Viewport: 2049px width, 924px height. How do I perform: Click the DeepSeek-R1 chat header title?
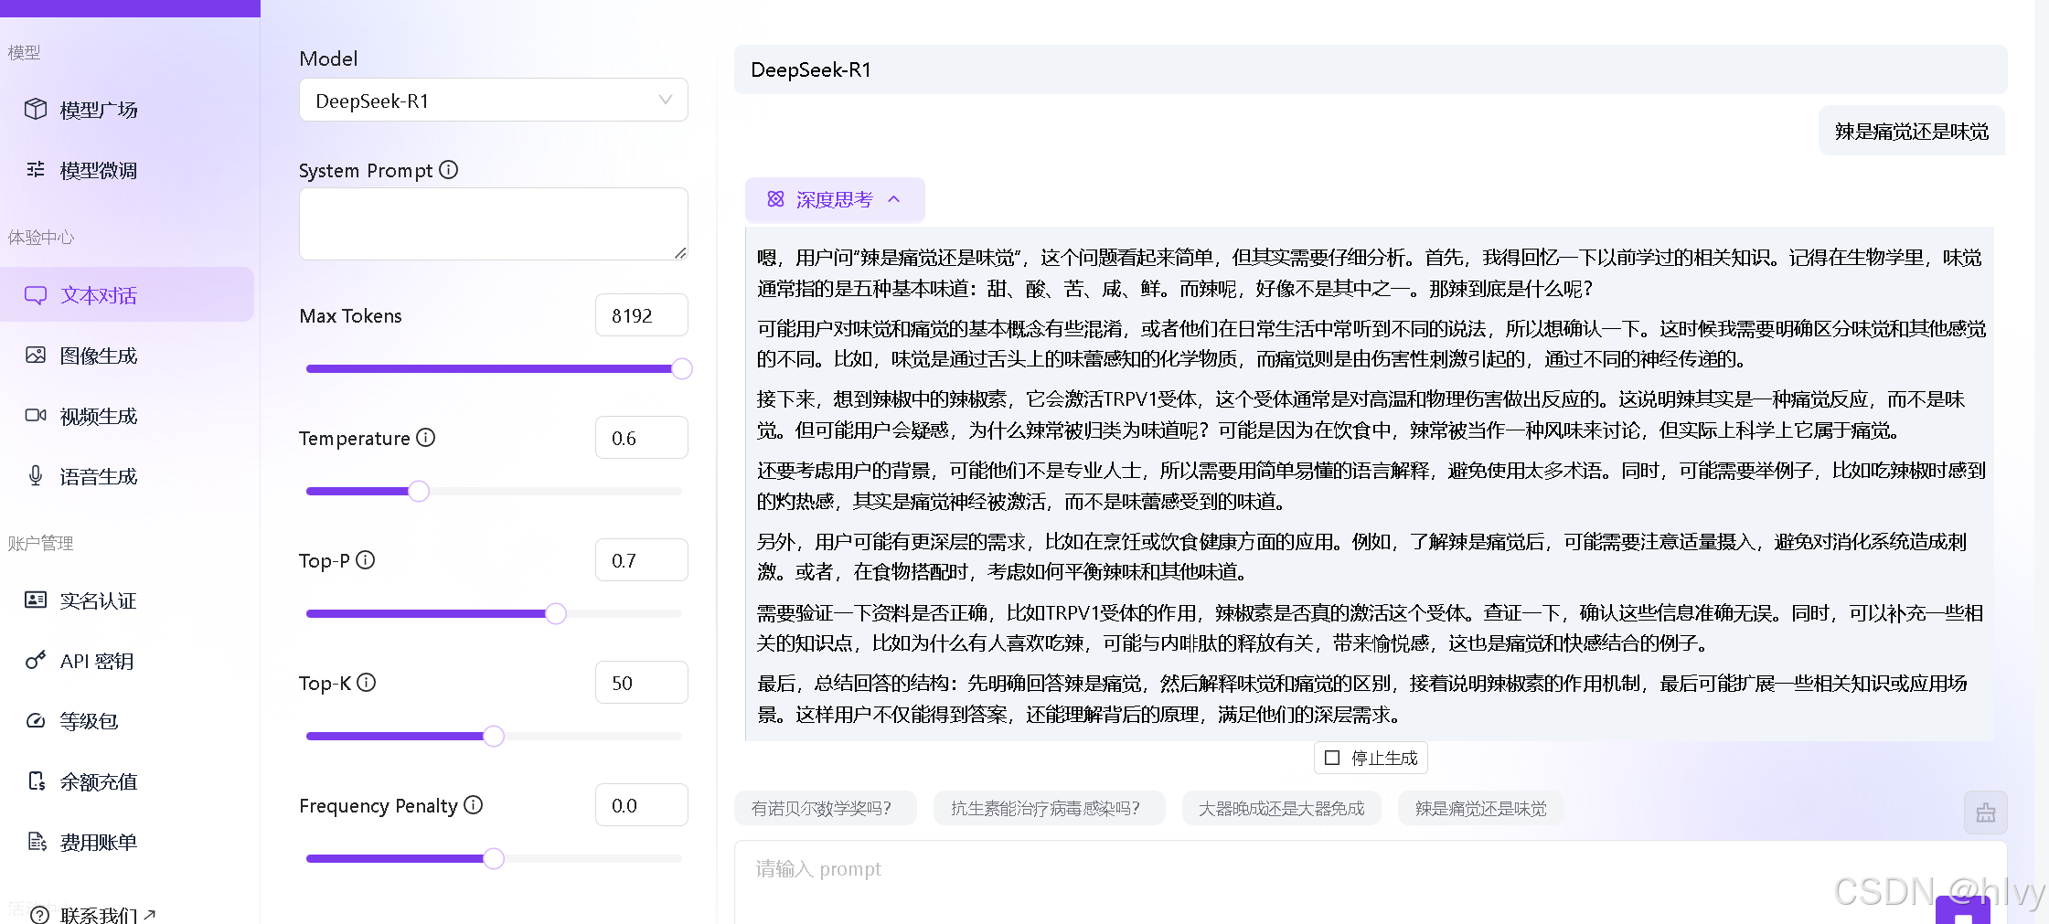point(811,69)
